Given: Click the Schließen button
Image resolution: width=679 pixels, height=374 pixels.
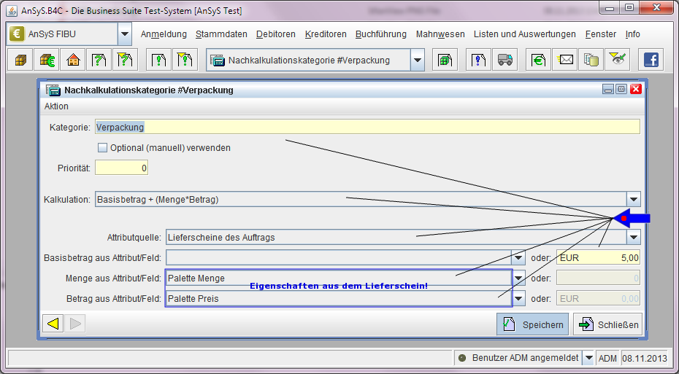Looking at the screenshot, I should (607, 324).
